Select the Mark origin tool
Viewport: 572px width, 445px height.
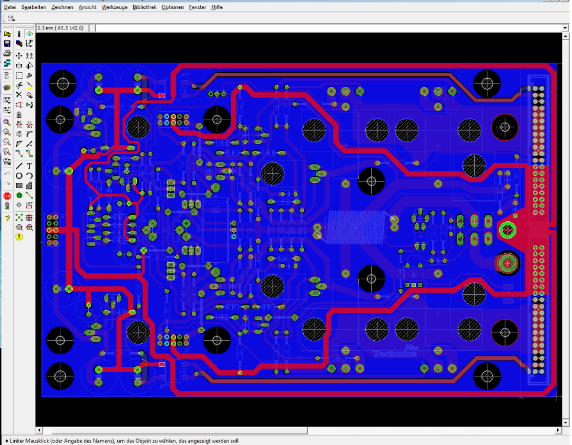(29, 44)
